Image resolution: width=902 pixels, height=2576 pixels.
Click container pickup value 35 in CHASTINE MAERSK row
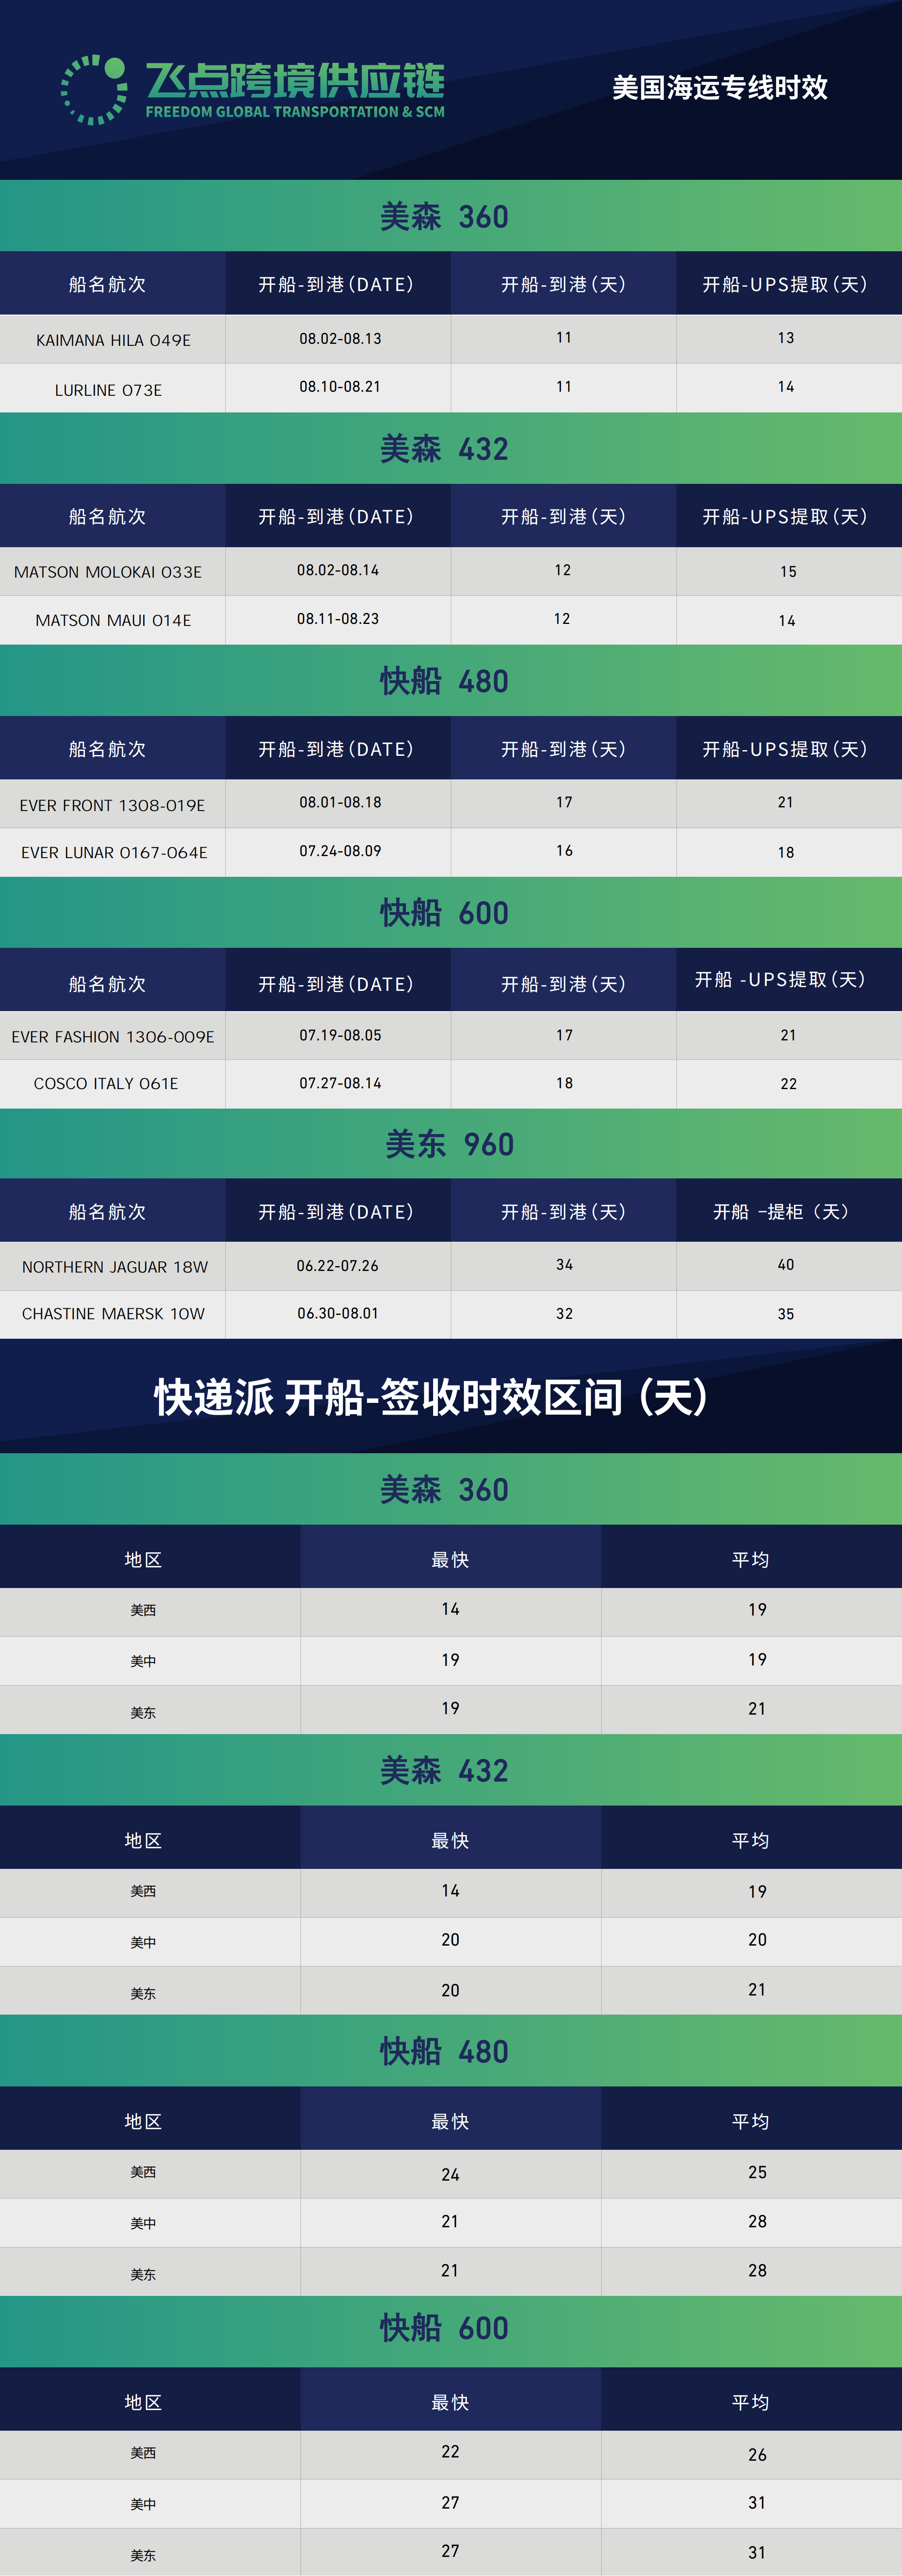(x=786, y=1314)
